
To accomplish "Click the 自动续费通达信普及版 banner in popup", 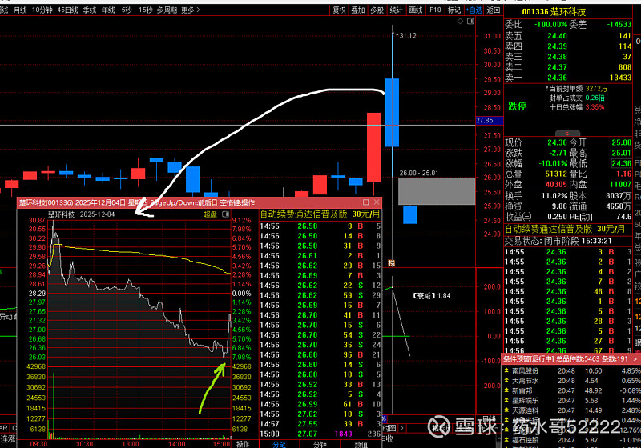I will [320, 214].
